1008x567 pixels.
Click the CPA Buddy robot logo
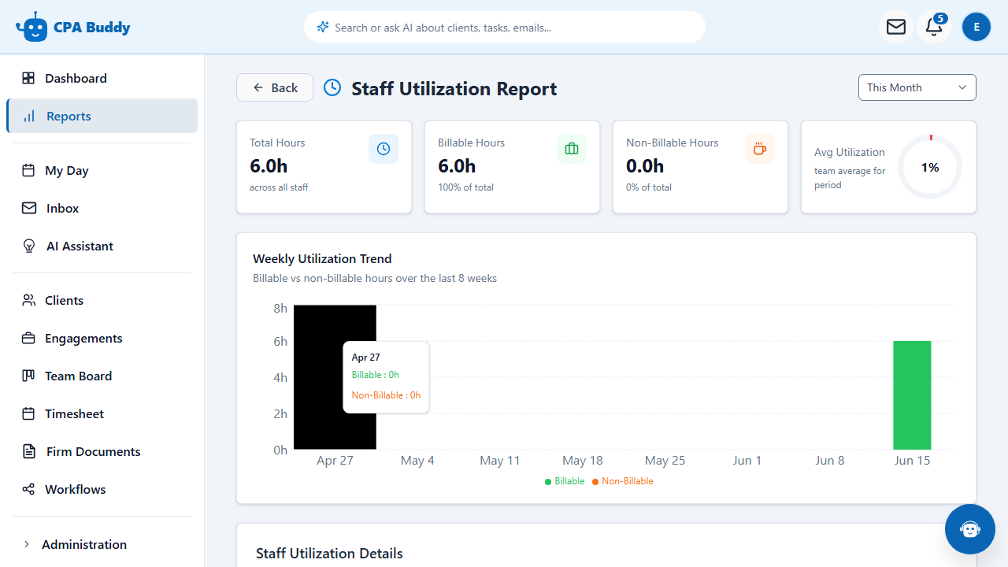pyautogui.click(x=31, y=27)
